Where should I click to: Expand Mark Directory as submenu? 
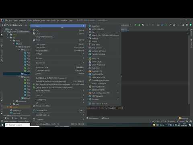coord(58,115)
